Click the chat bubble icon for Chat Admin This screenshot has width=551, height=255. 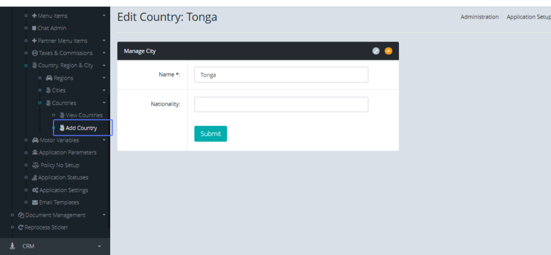click(x=34, y=28)
